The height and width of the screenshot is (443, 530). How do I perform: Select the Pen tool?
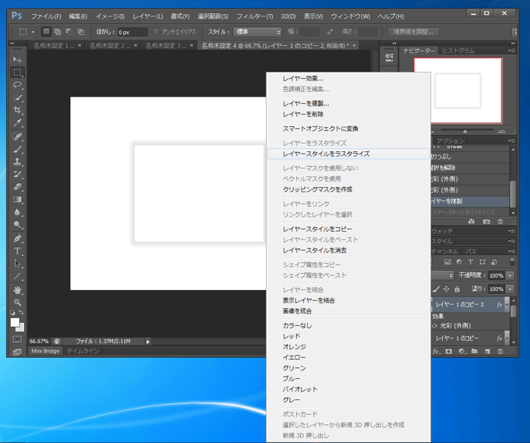tap(17, 239)
